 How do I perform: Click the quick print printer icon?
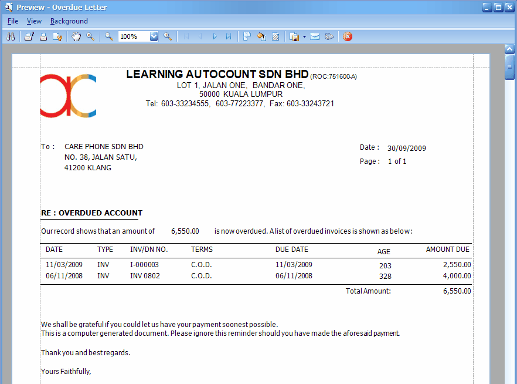[x=43, y=36]
